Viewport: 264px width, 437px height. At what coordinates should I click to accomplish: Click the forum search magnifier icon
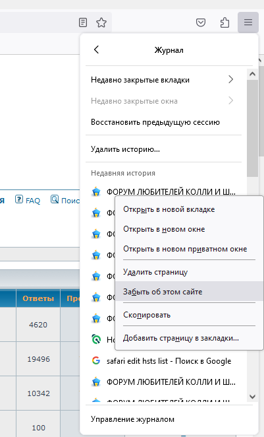55,199
